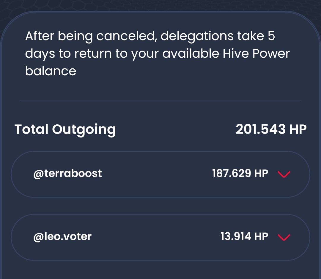Click the "HP" unit beside 201.543
This screenshot has height=279, width=321.
[x=298, y=129]
